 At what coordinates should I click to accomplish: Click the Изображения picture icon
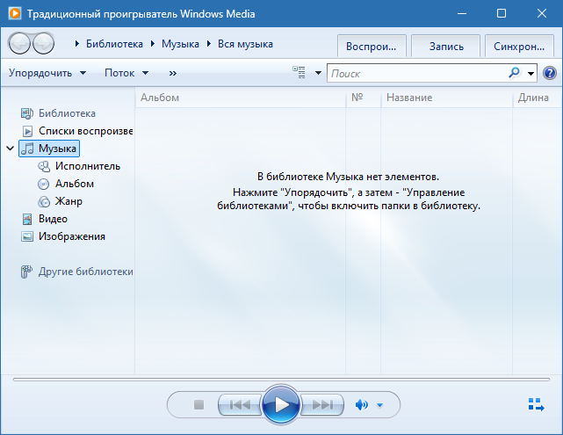27,236
